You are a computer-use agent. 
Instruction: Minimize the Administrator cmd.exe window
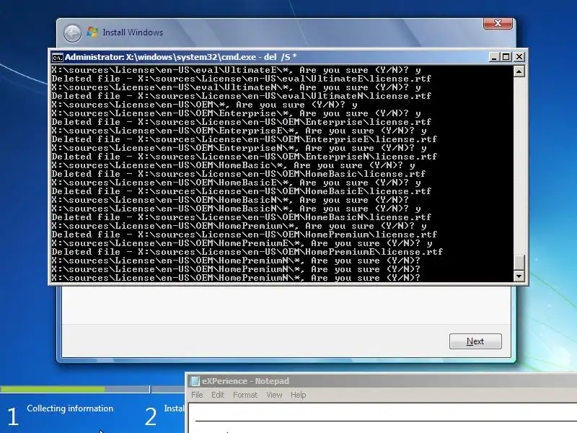[x=494, y=57]
